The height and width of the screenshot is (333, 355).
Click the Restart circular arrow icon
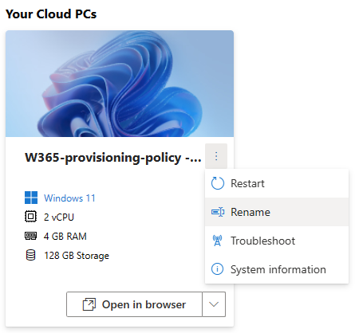218,183
